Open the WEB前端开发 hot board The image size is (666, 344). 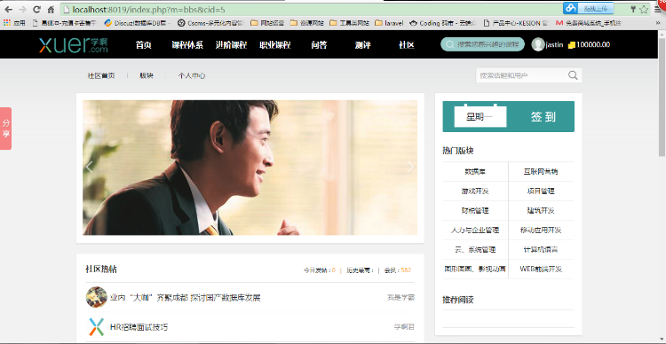click(541, 270)
